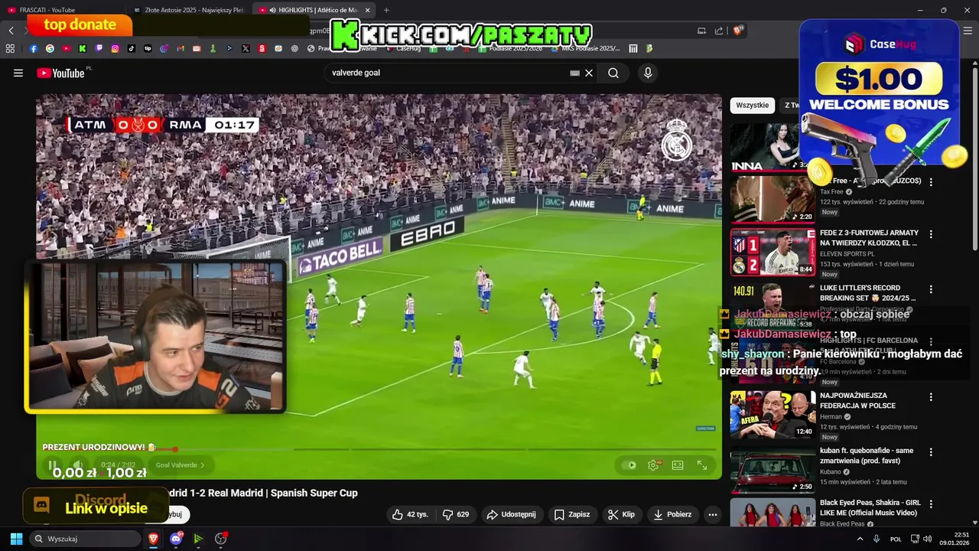This screenshot has width=979, height=551.
Task: Open options for NAJPOWAŻNIEJSZA FEDERACJA video
Action: pyautogui.click(x=931, y=397)
